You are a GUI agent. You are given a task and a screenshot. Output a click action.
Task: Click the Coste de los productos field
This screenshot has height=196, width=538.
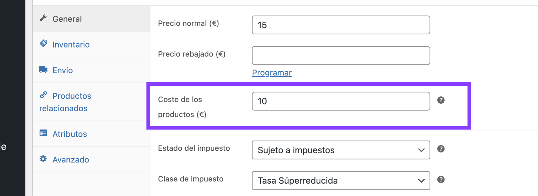(x=341, y=101)
